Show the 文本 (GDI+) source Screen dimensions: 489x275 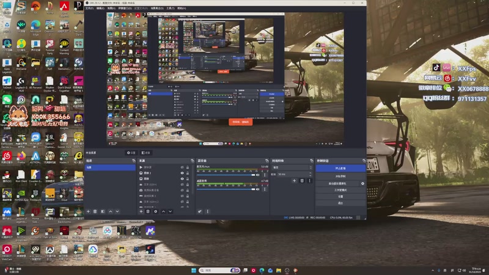tap(182, 185)
